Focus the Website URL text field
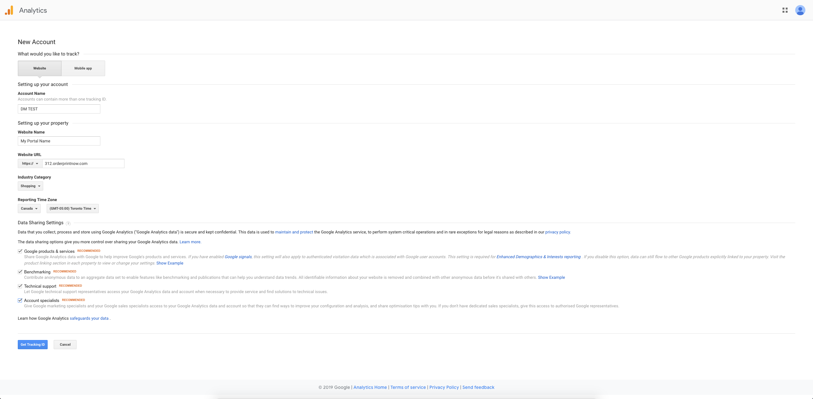 click(x=83, y=164)
